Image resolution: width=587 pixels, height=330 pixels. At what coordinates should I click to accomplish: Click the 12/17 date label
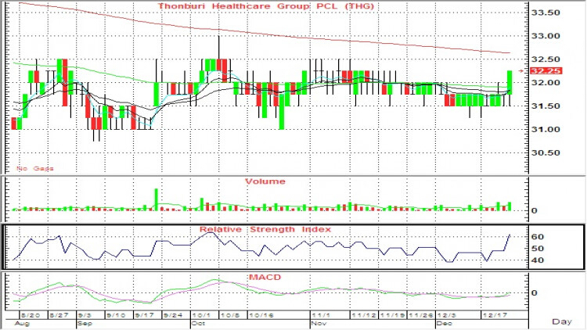point(495,315)
